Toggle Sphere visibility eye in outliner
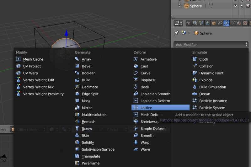This screenshot has height=167, width=251. tap(235, 6)
